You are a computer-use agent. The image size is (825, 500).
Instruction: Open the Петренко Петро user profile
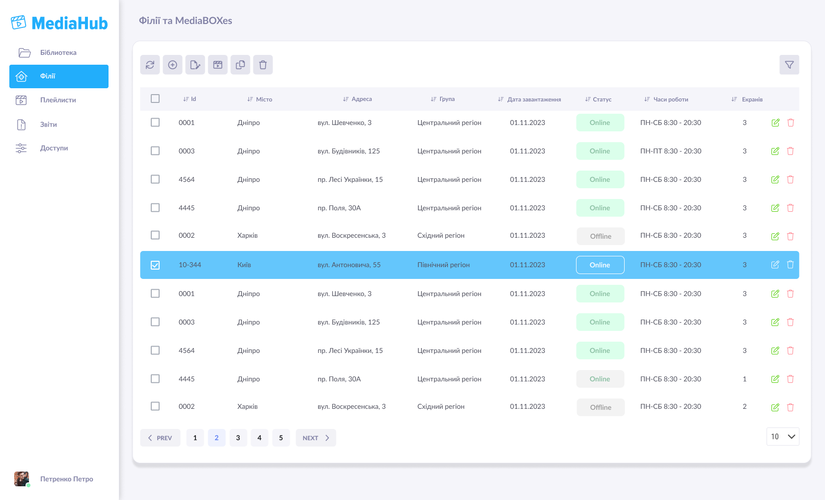(66, 479)
